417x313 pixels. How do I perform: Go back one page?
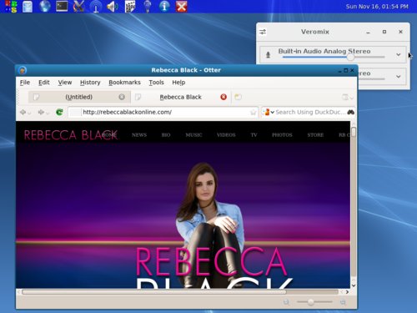pos(23,112)
